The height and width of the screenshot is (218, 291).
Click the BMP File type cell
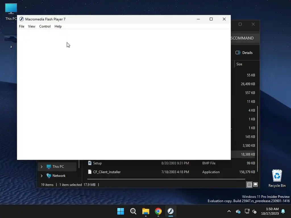209,163
